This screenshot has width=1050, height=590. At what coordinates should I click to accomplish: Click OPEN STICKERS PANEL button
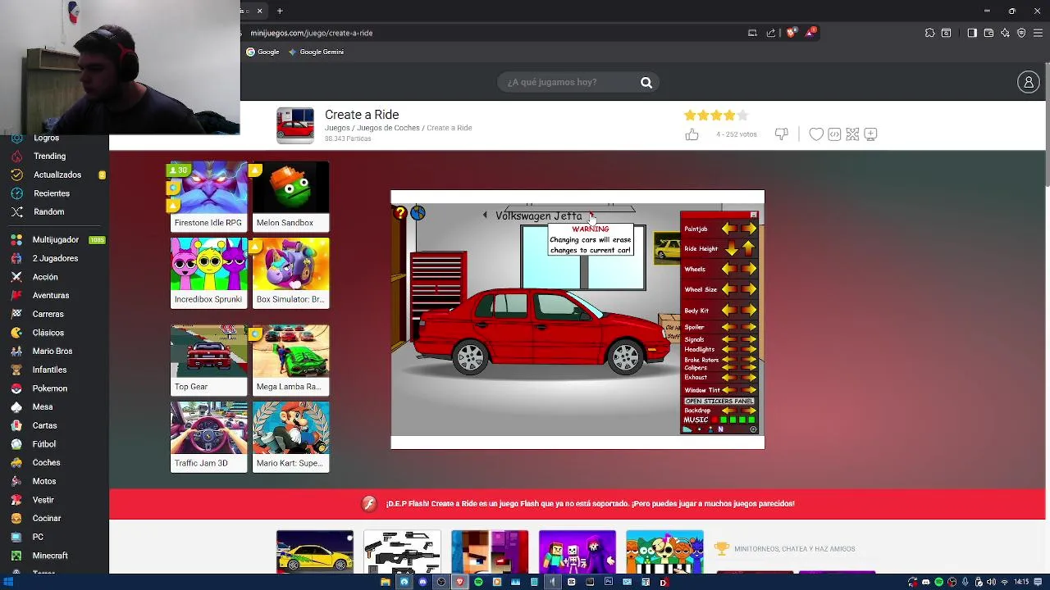click(719, 401)
